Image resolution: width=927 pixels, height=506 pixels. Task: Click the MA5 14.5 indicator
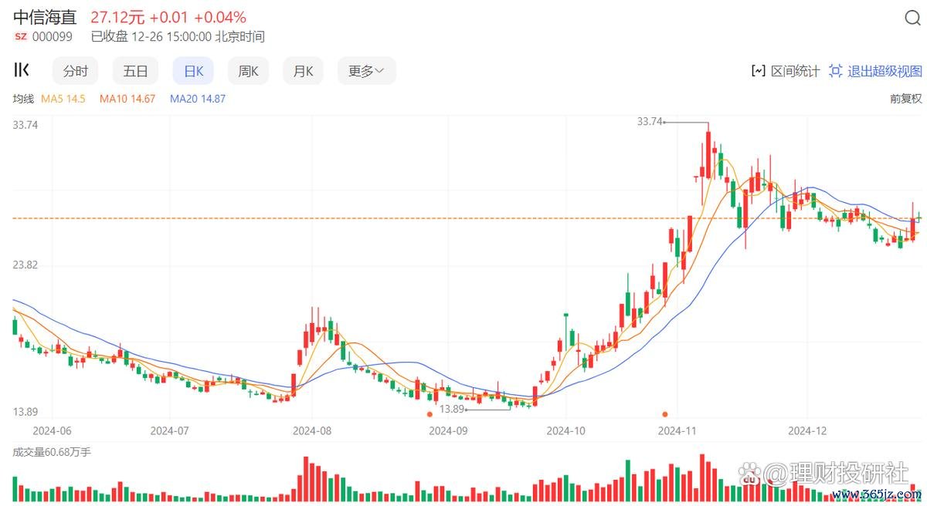tap(63, 99)
